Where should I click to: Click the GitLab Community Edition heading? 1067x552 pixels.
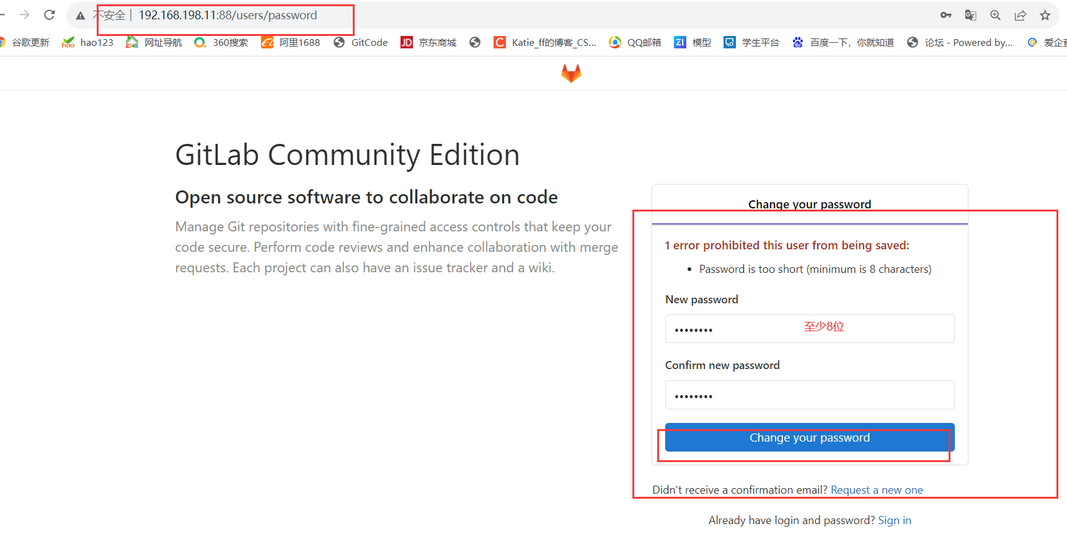(x=347, y=155)
